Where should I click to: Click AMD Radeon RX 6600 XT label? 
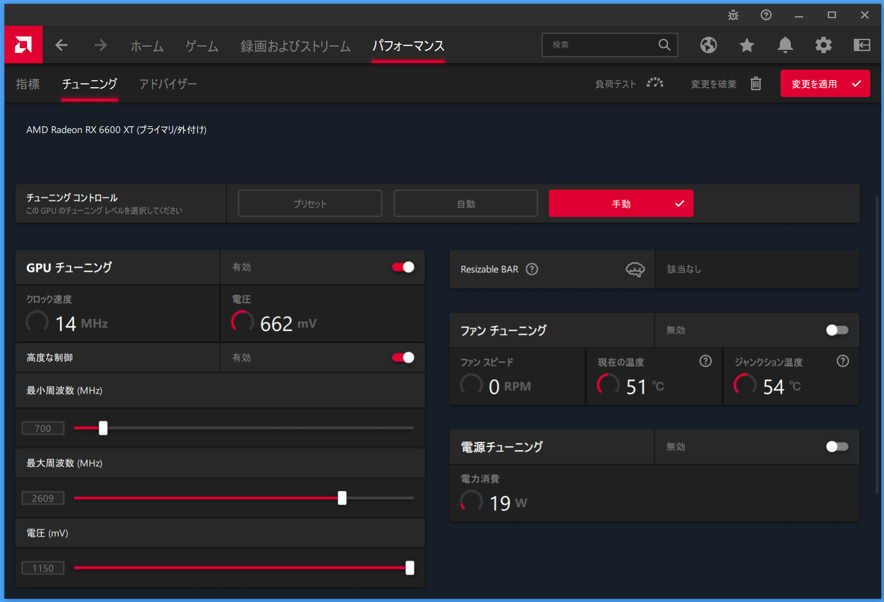point(117,130)
